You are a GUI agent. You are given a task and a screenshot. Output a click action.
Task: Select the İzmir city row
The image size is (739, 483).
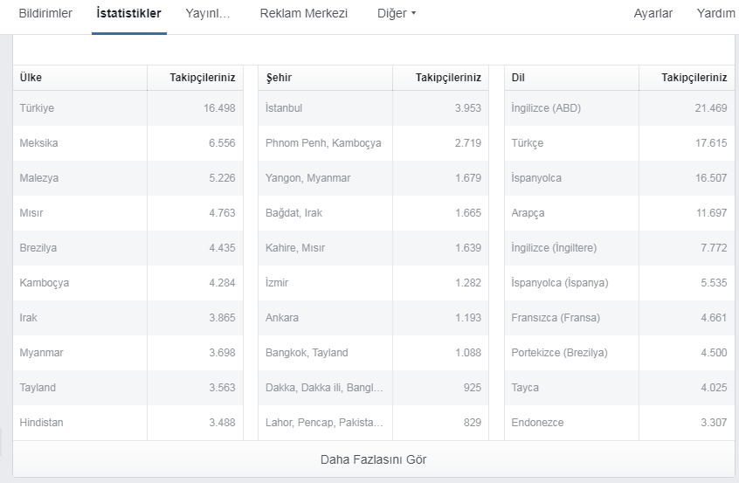[373, 282]
